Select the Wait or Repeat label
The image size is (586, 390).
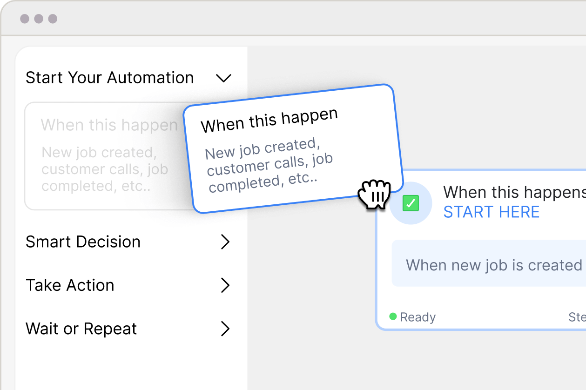[81, 329]
